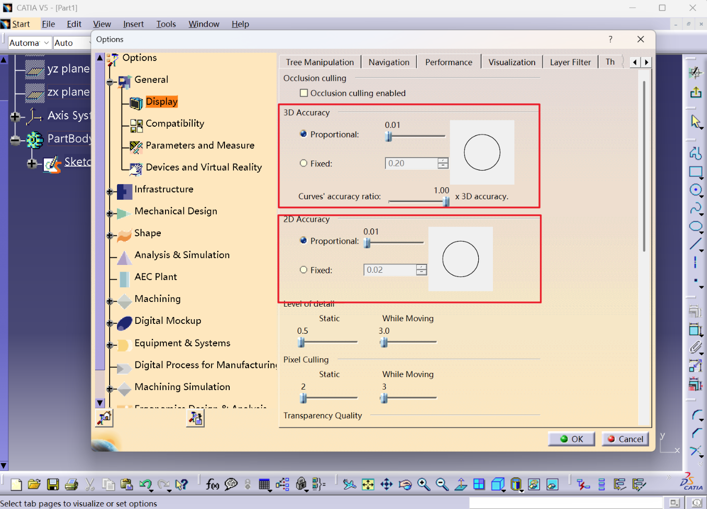Viewport: 707px width, 509px height.
Task: Collapse the General options node
Action: click(110, 82)
